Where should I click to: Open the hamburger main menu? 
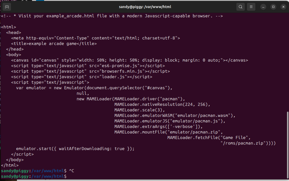coord(251,7)
